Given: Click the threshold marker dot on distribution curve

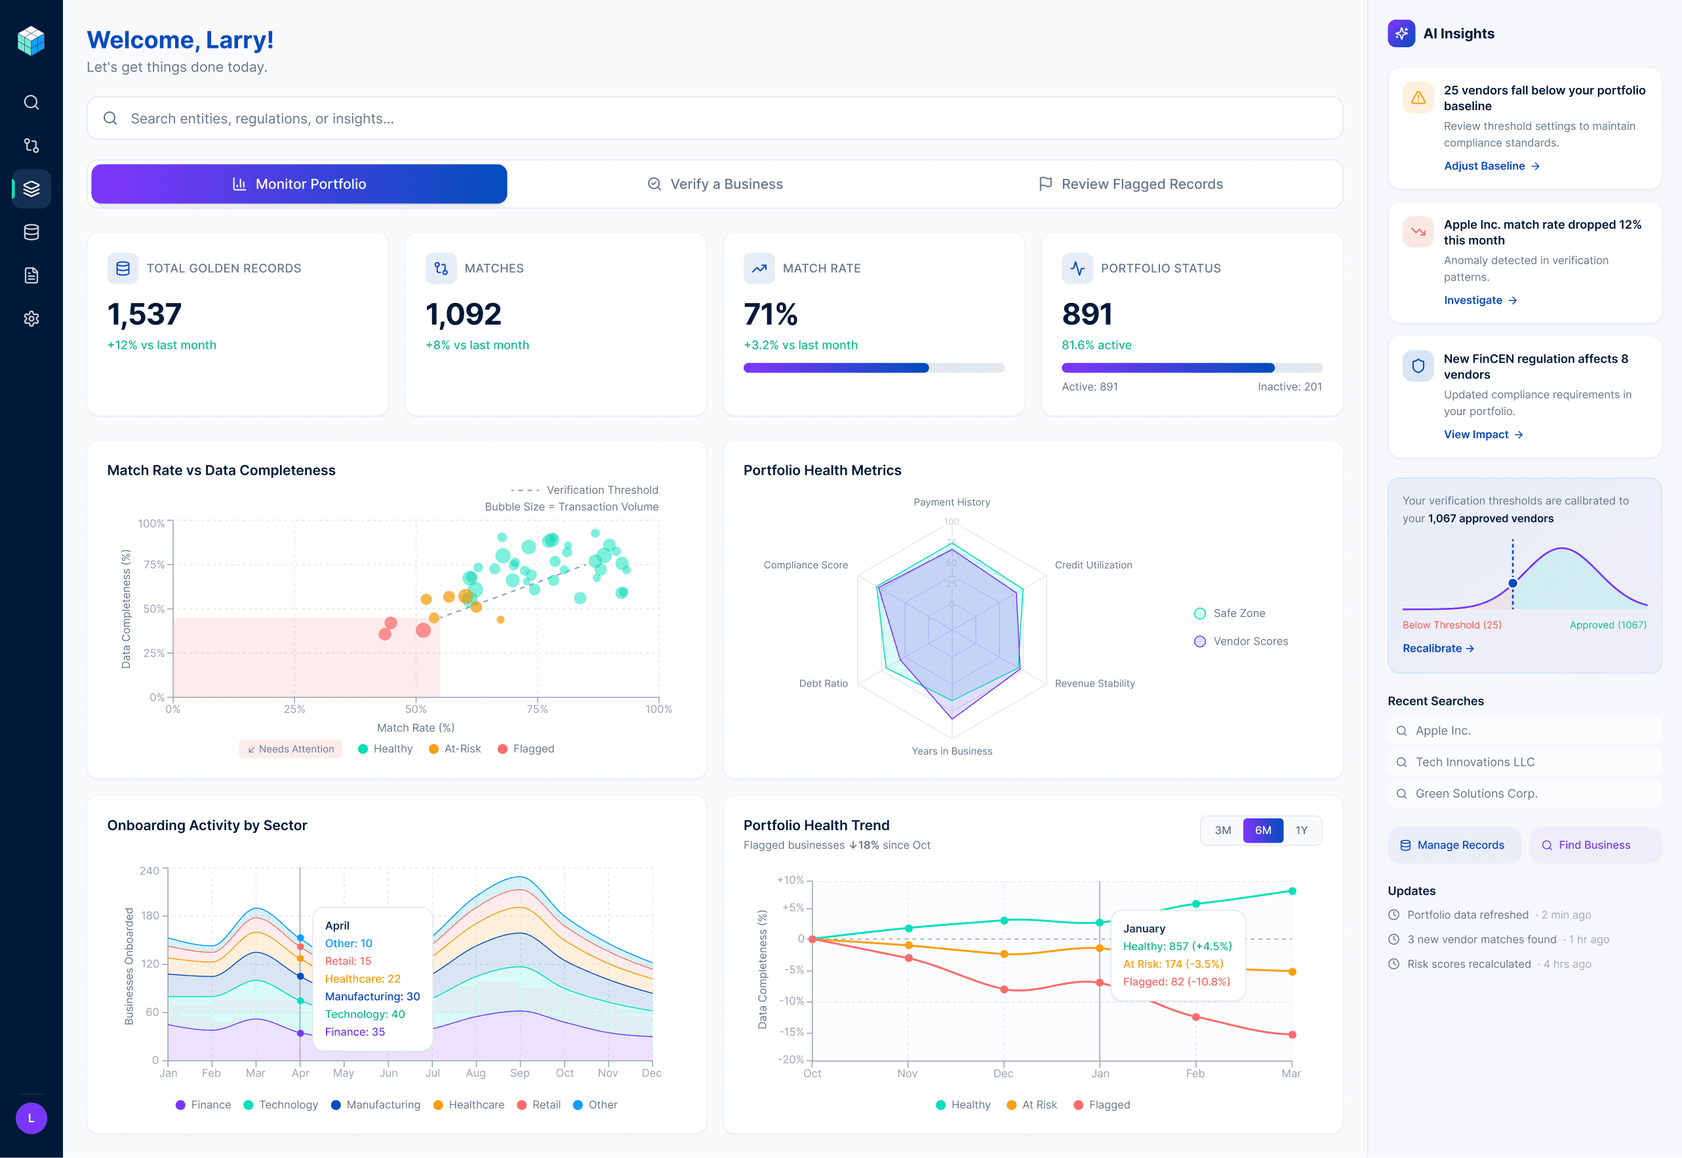Looking at the screenshot, I should [x=1513, y=584].
